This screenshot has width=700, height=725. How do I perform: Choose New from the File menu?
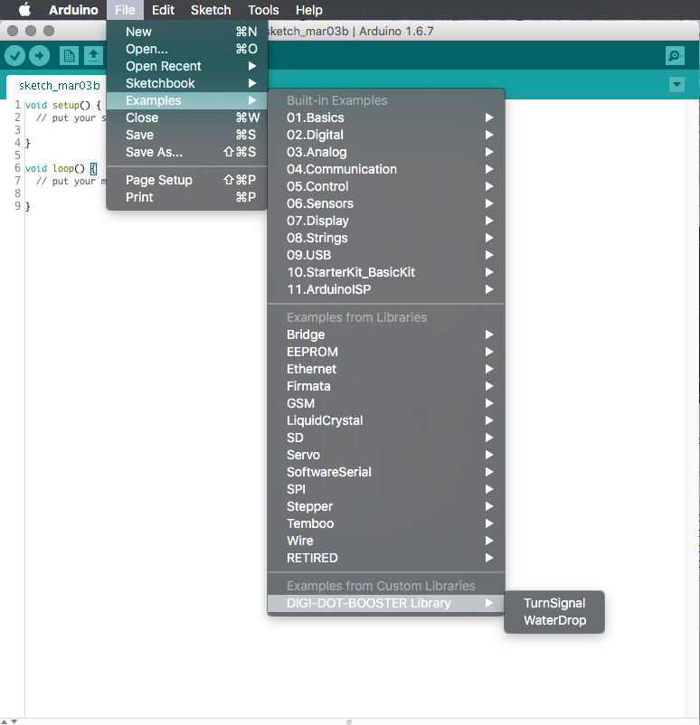(x=187, y=32)
